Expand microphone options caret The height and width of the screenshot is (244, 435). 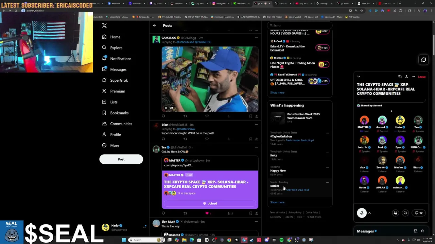tap(369, 213)
